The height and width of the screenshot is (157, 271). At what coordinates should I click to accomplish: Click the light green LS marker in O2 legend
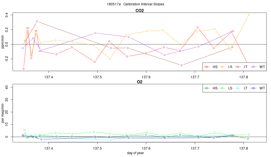pyautogui.click(x=222, y=88)
